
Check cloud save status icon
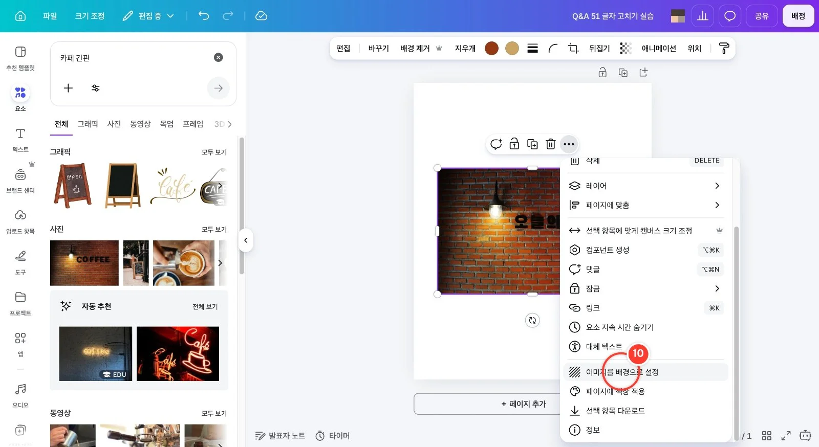pyautogui.click(x=261, y=16)
